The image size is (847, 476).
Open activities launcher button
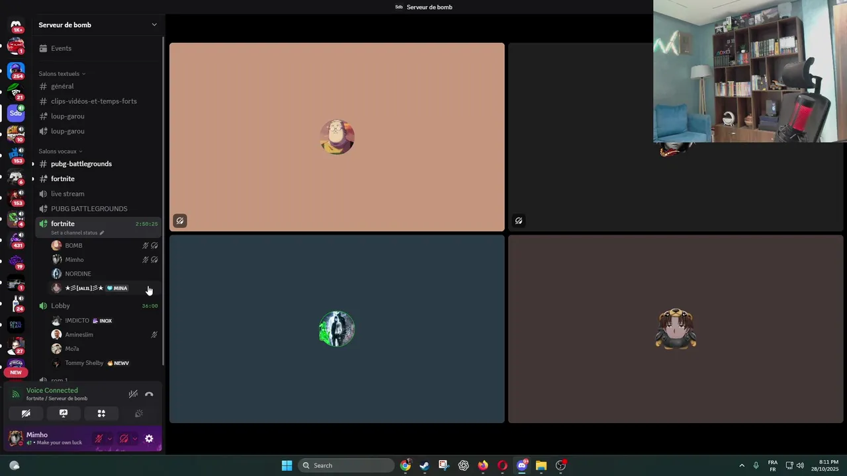[101, 413]
